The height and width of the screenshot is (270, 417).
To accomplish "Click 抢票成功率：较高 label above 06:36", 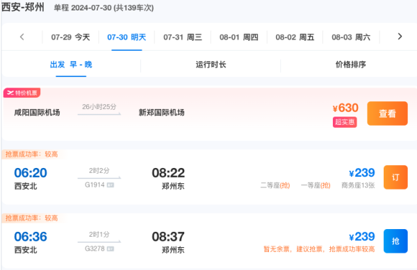I will pyautogui.click(x=32, y=218).
